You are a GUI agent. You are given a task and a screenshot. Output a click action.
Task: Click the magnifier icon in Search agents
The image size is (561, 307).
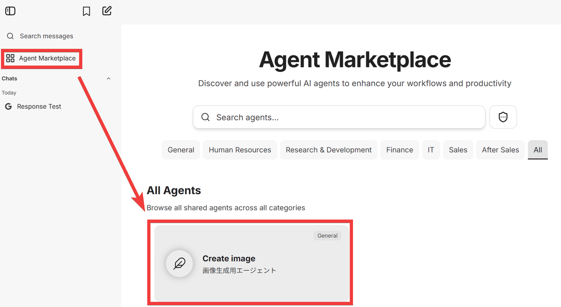coord(205,117)
